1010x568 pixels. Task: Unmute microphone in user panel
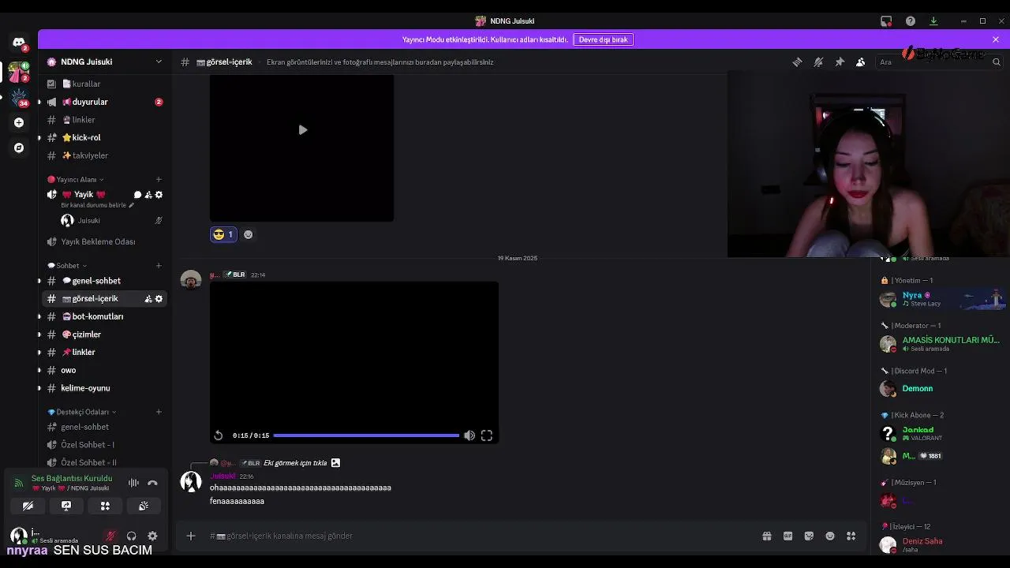tap(110, 536)
